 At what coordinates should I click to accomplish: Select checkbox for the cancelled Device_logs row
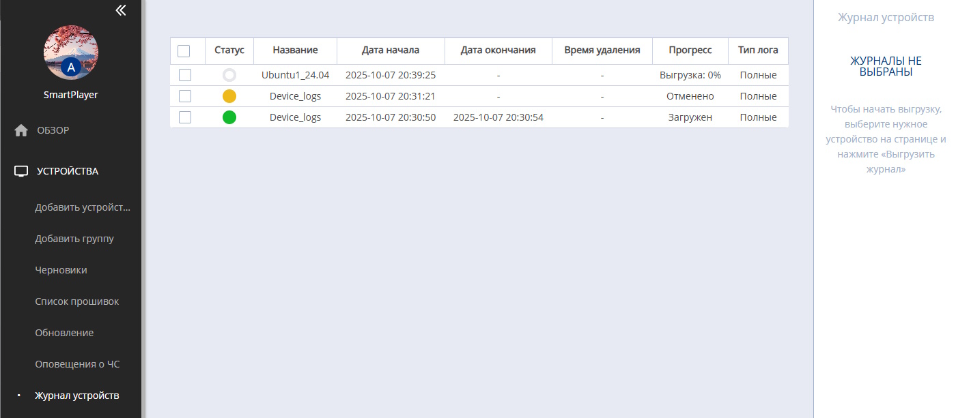coord(185,96)
